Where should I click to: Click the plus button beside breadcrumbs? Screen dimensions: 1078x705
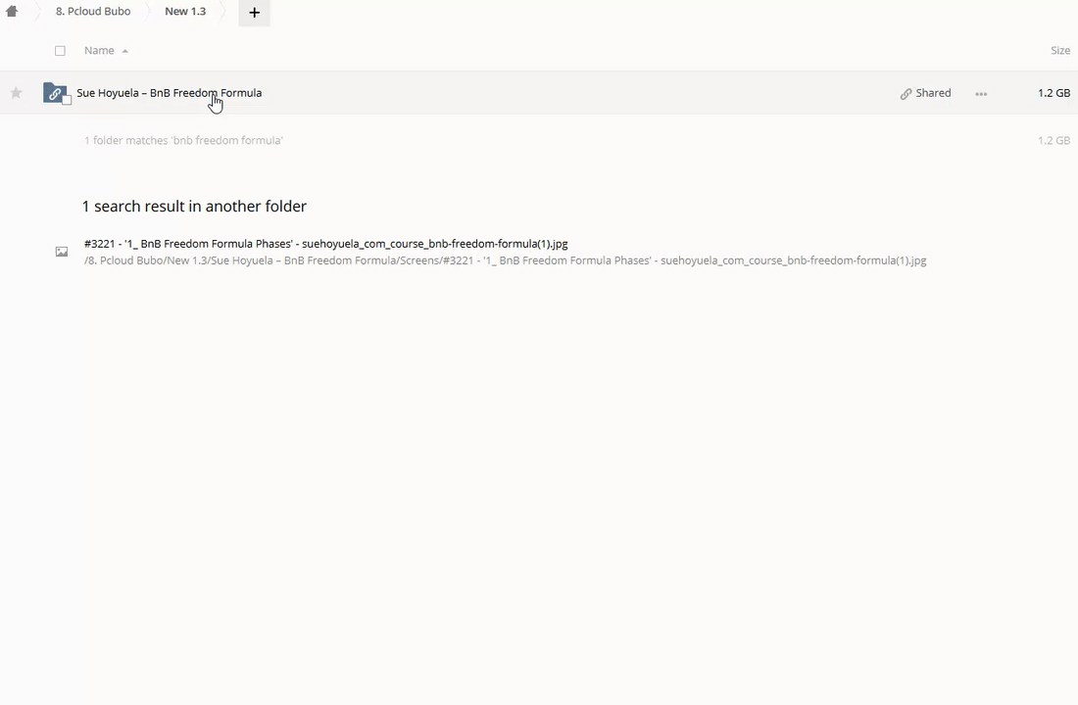click(x=254, y=13)
